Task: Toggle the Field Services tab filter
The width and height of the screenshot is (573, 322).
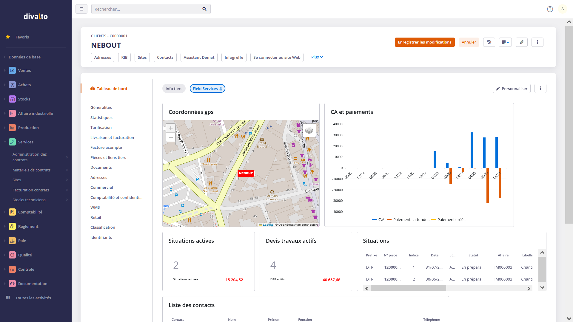Action: pos(207,89)
